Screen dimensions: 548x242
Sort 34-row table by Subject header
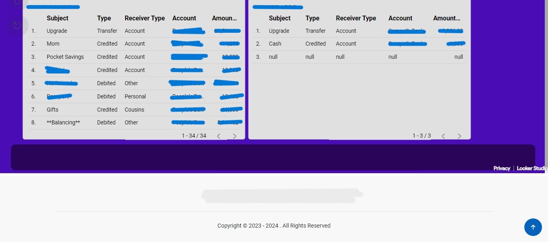[57, 18]
